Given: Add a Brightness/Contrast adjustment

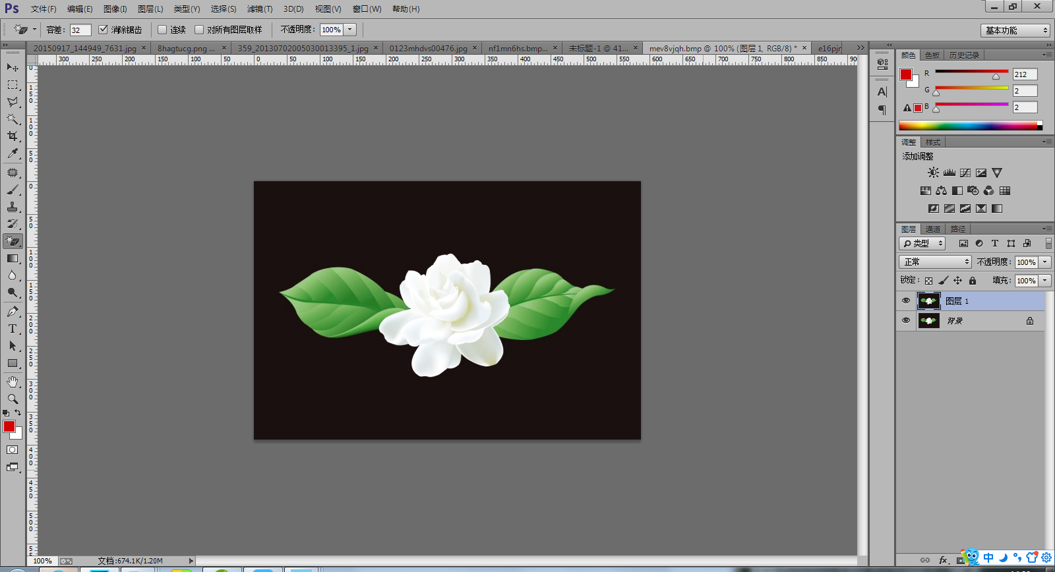Looking at the screenshot, I should pyautogui.click(x=933, y=173).
